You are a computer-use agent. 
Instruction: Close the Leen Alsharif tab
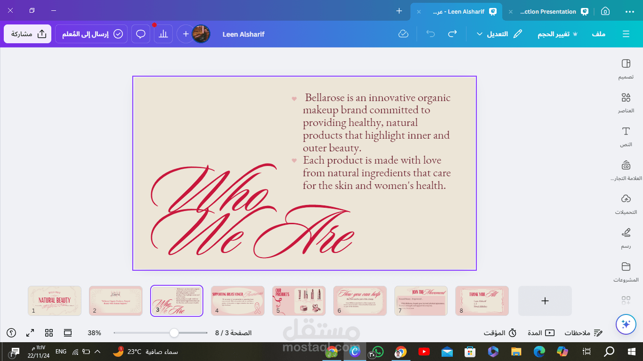tap(418, 12)
